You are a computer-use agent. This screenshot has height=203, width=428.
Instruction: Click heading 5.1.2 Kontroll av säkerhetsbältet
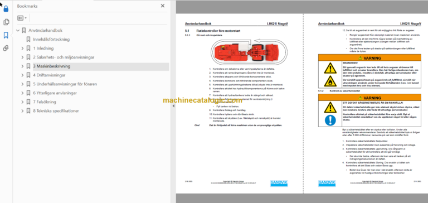339,90
